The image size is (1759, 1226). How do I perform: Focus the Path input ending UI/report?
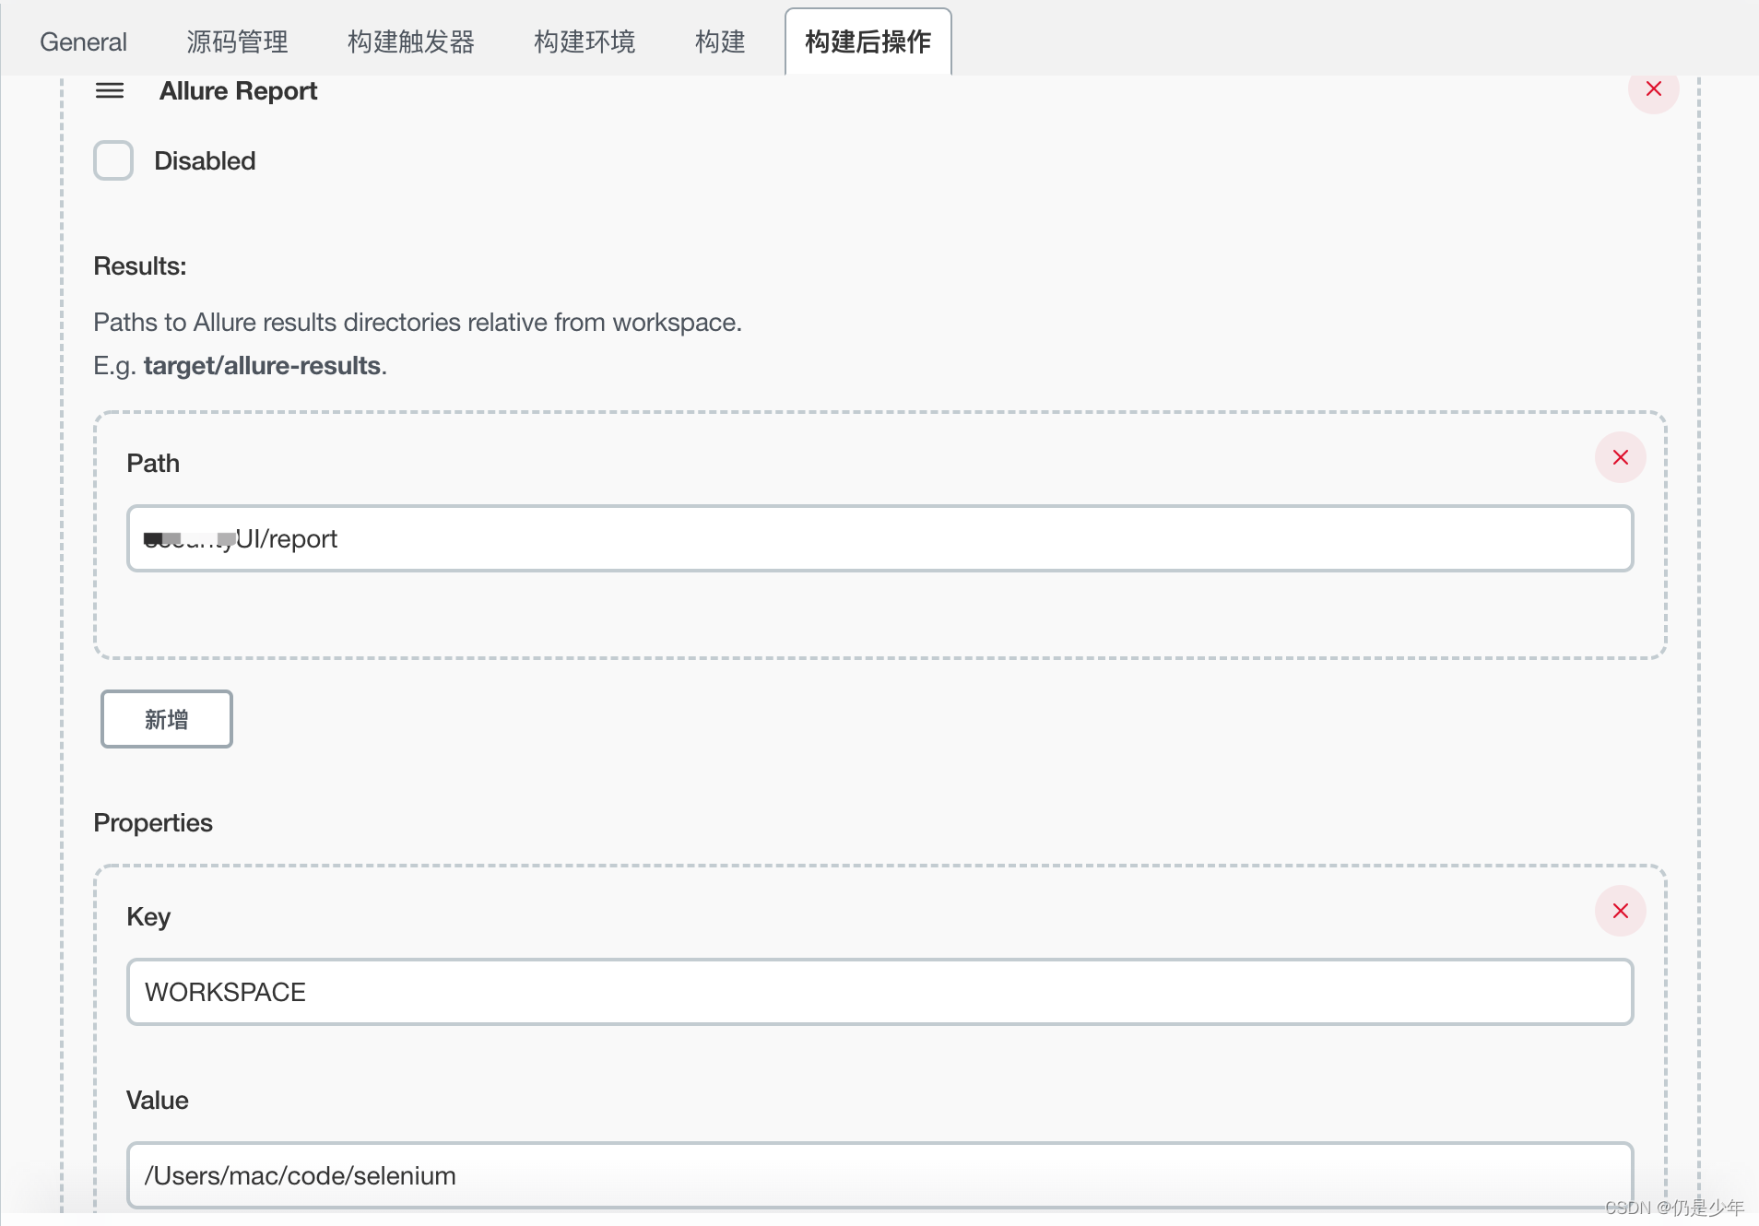[879, 538]
